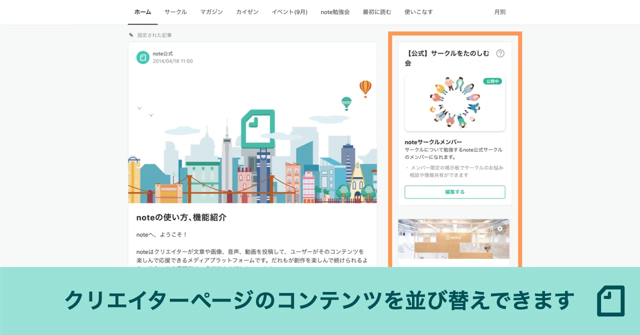Open the 使いこなす tab
Viewport: 640px width, 335px height.
[418, 12]
